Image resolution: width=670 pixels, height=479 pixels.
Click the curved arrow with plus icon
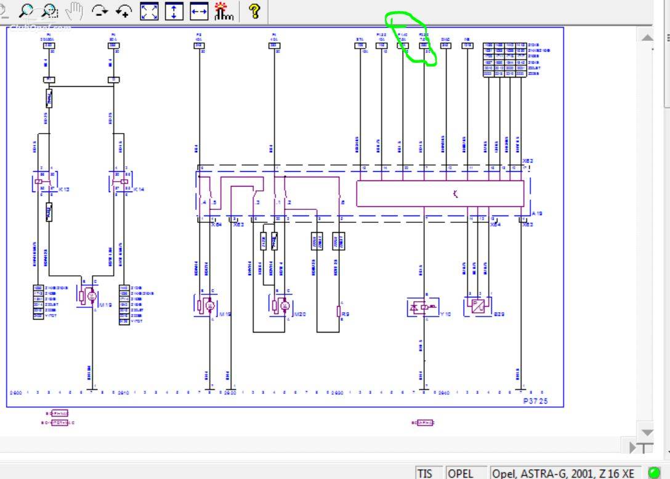pyautogui.click(x=124, y=10)
